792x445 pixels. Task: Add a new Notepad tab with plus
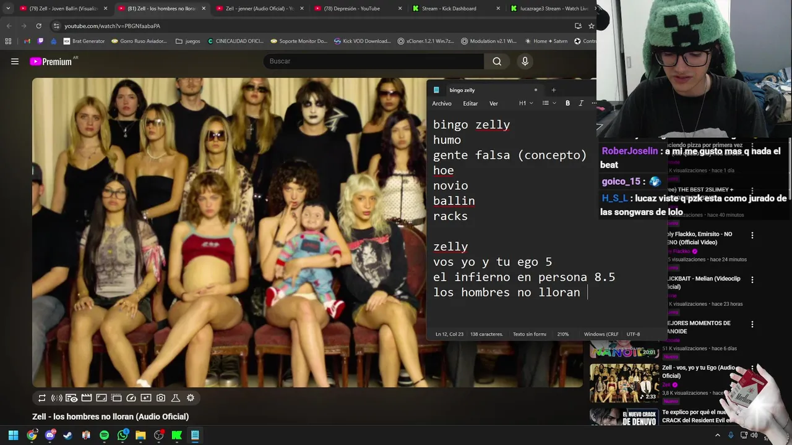click(x=554, y=90)
